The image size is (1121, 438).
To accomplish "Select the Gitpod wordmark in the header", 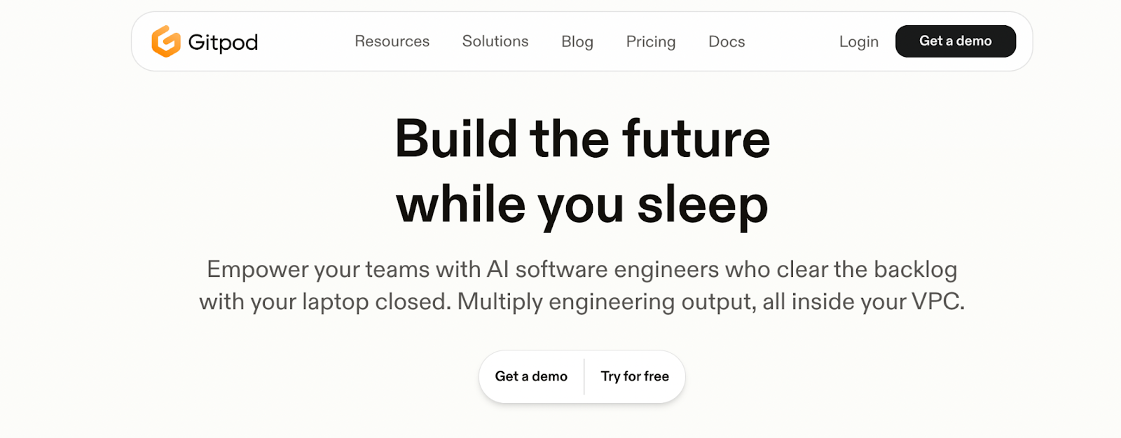I will click(x=222, y=42).
